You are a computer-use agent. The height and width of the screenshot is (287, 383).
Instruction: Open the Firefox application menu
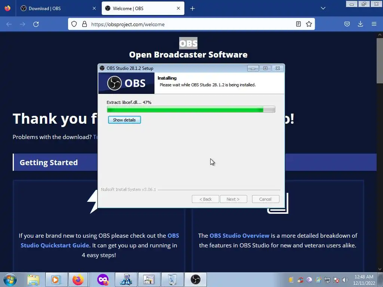[x=374, y=24]
